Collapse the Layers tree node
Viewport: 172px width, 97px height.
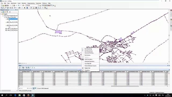[1, 14]
